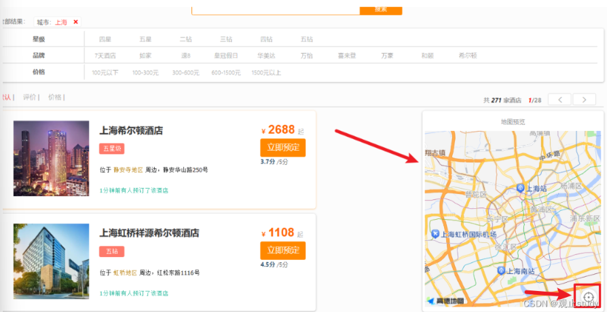Select price range 600-1500元
This screenshot has height=312, width=609.
click(226, 73)
